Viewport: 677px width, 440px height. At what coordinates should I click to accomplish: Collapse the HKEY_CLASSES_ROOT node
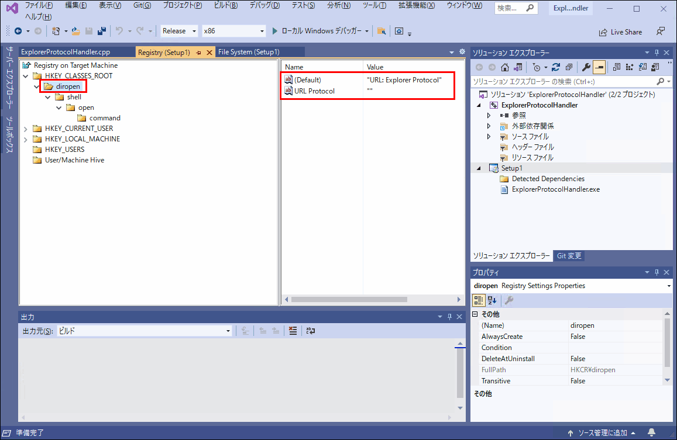[26, 76]
